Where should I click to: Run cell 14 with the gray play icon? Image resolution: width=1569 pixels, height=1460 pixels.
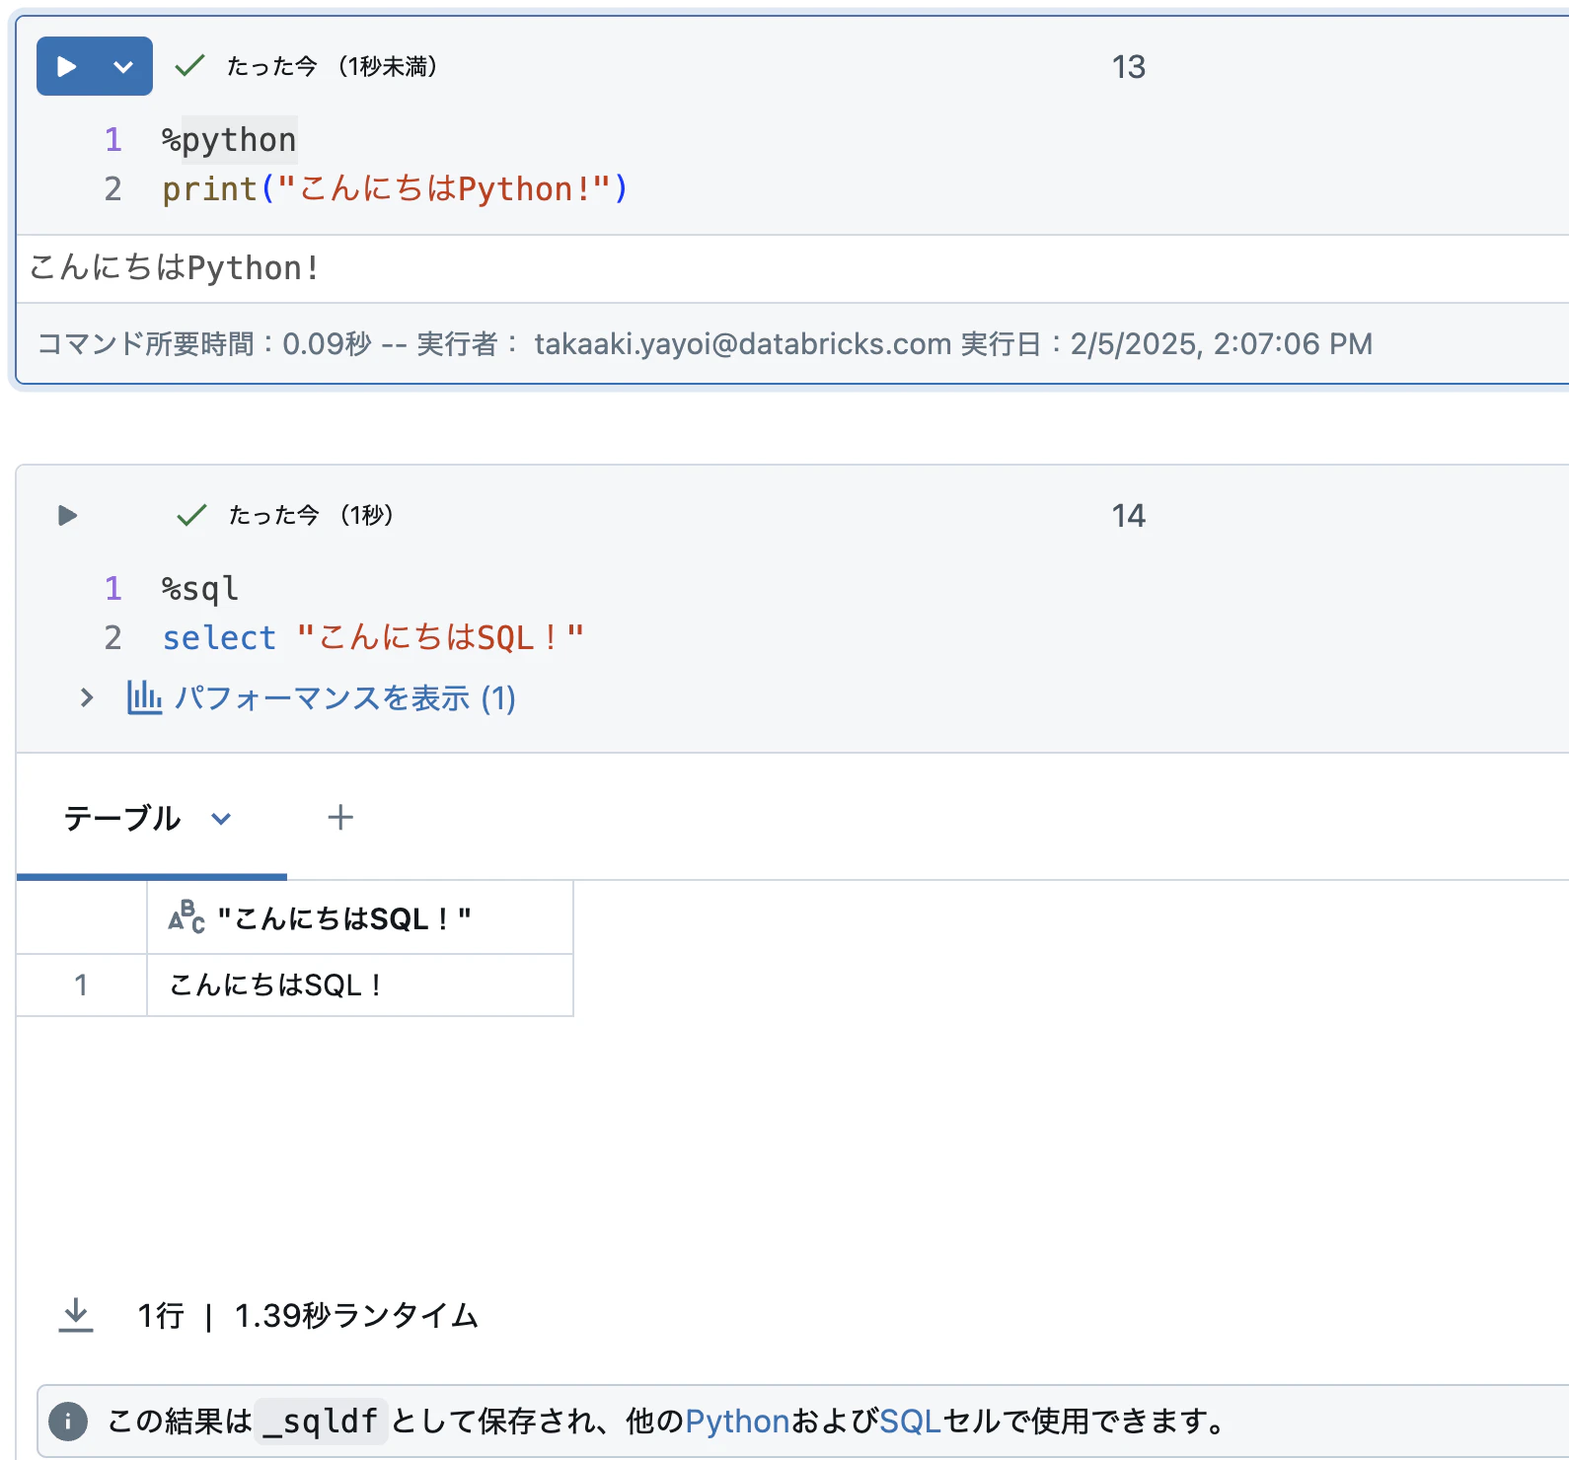[67, 515]
